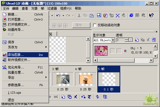This screenshot has height=107, width=160.
Task: Click the 透明 value field
Action: (x=121, y=40)
